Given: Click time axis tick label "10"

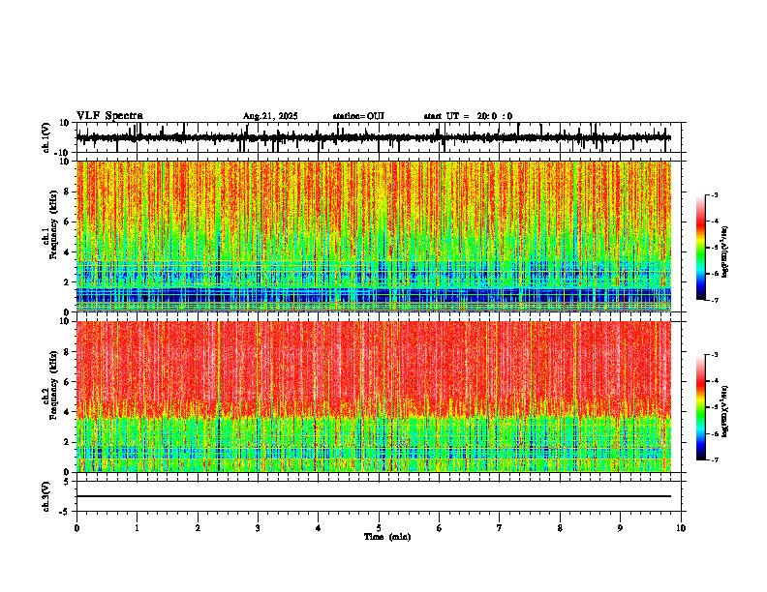Looking at the screenshot, I should (x=681, y=528).
